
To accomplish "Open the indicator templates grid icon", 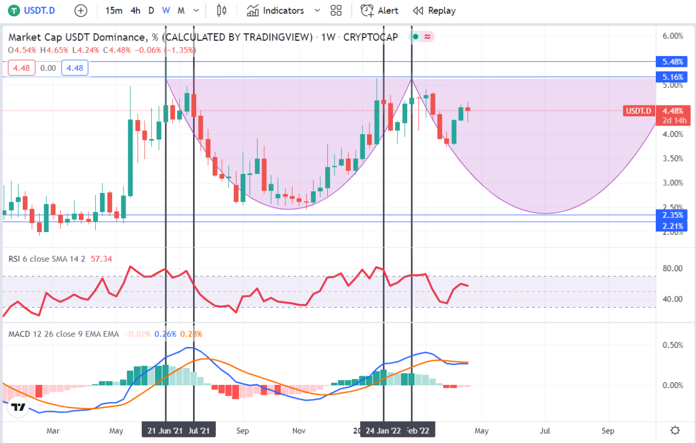I will point(336,10).
